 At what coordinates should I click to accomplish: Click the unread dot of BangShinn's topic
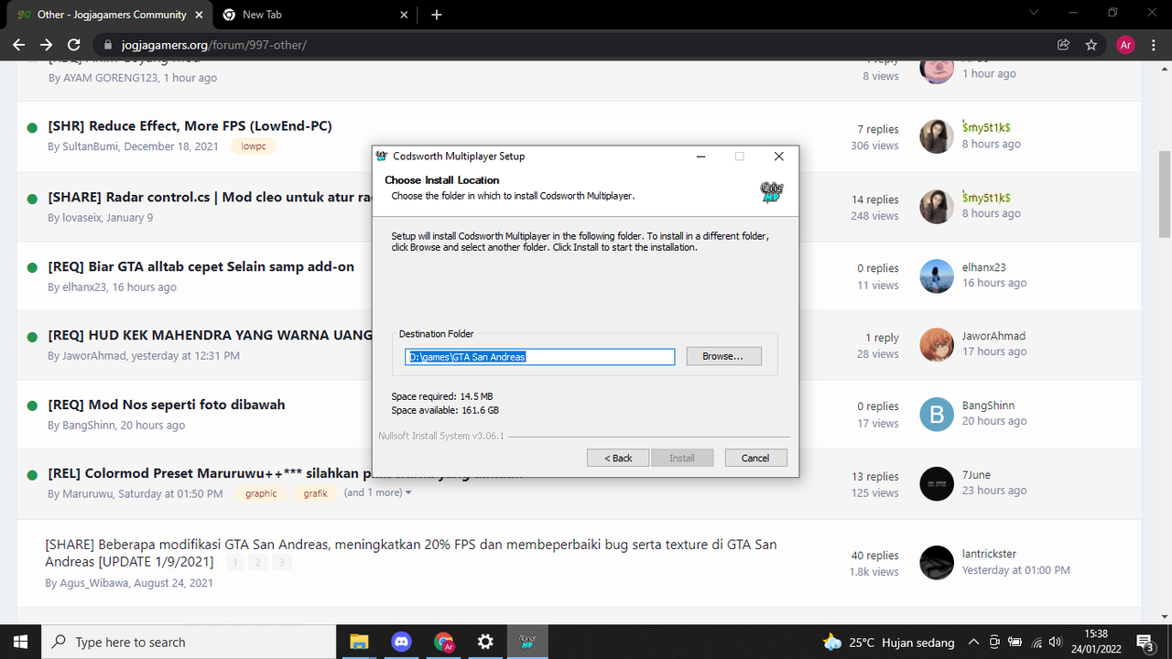coord(32,405)
